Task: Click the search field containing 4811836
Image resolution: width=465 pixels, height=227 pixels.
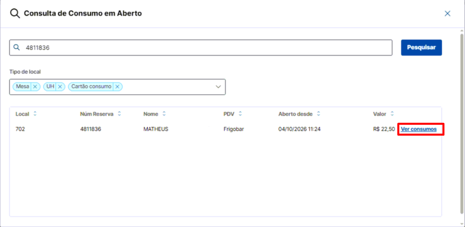Action: tap(201, 48)
